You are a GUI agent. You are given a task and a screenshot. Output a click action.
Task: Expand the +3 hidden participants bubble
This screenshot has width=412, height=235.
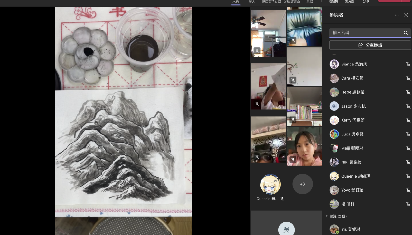coord(302,184)
